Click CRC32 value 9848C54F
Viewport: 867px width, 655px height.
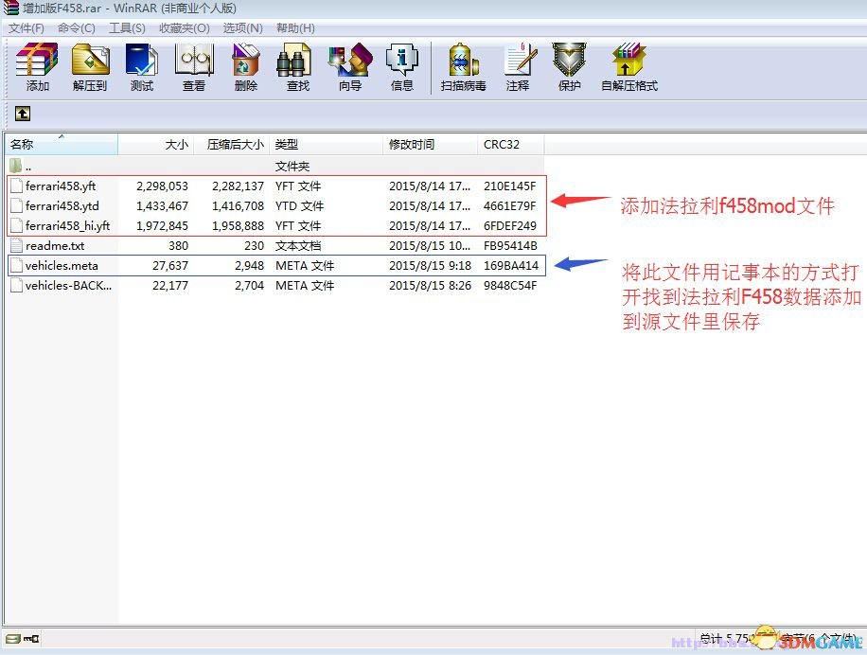coord(510,286)
